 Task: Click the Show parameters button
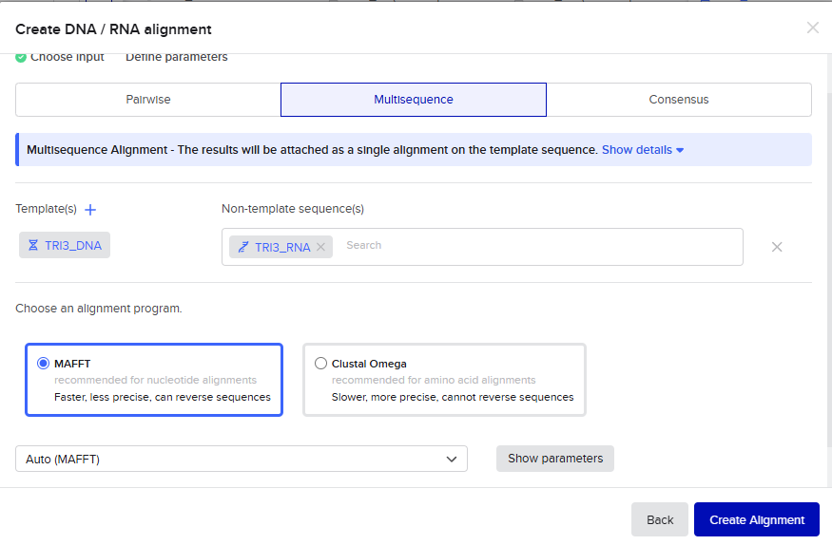click(555, 459)
